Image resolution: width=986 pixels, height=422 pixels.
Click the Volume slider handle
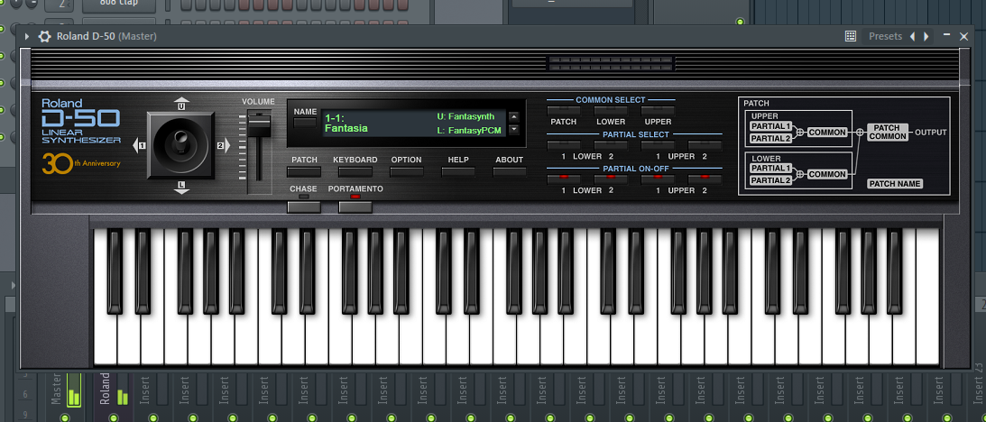pos(258,124)
